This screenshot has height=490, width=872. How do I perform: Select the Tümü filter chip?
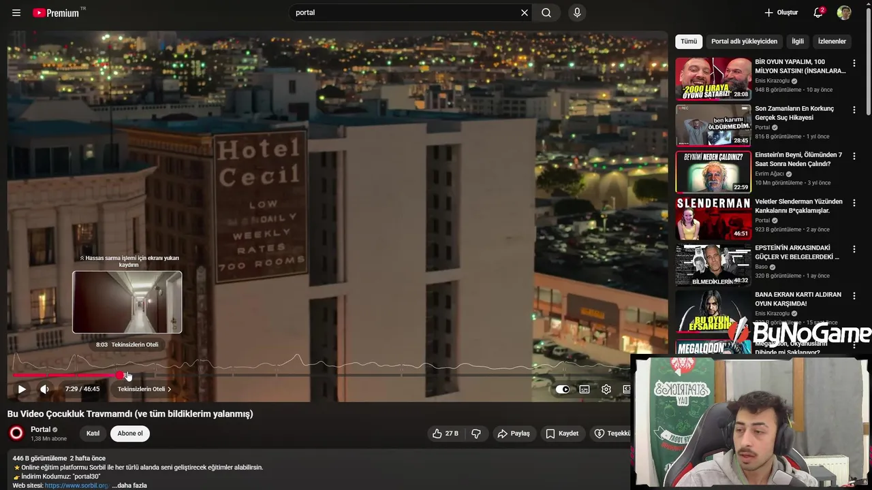(689, 42)
